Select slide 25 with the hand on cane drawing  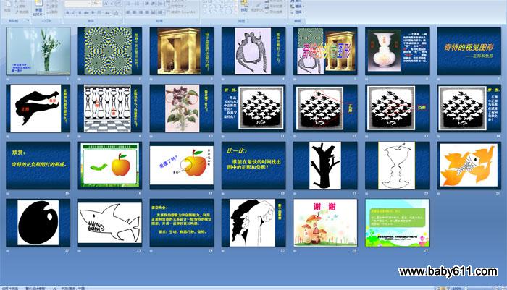pyautogui.click(x=253, y=223)
